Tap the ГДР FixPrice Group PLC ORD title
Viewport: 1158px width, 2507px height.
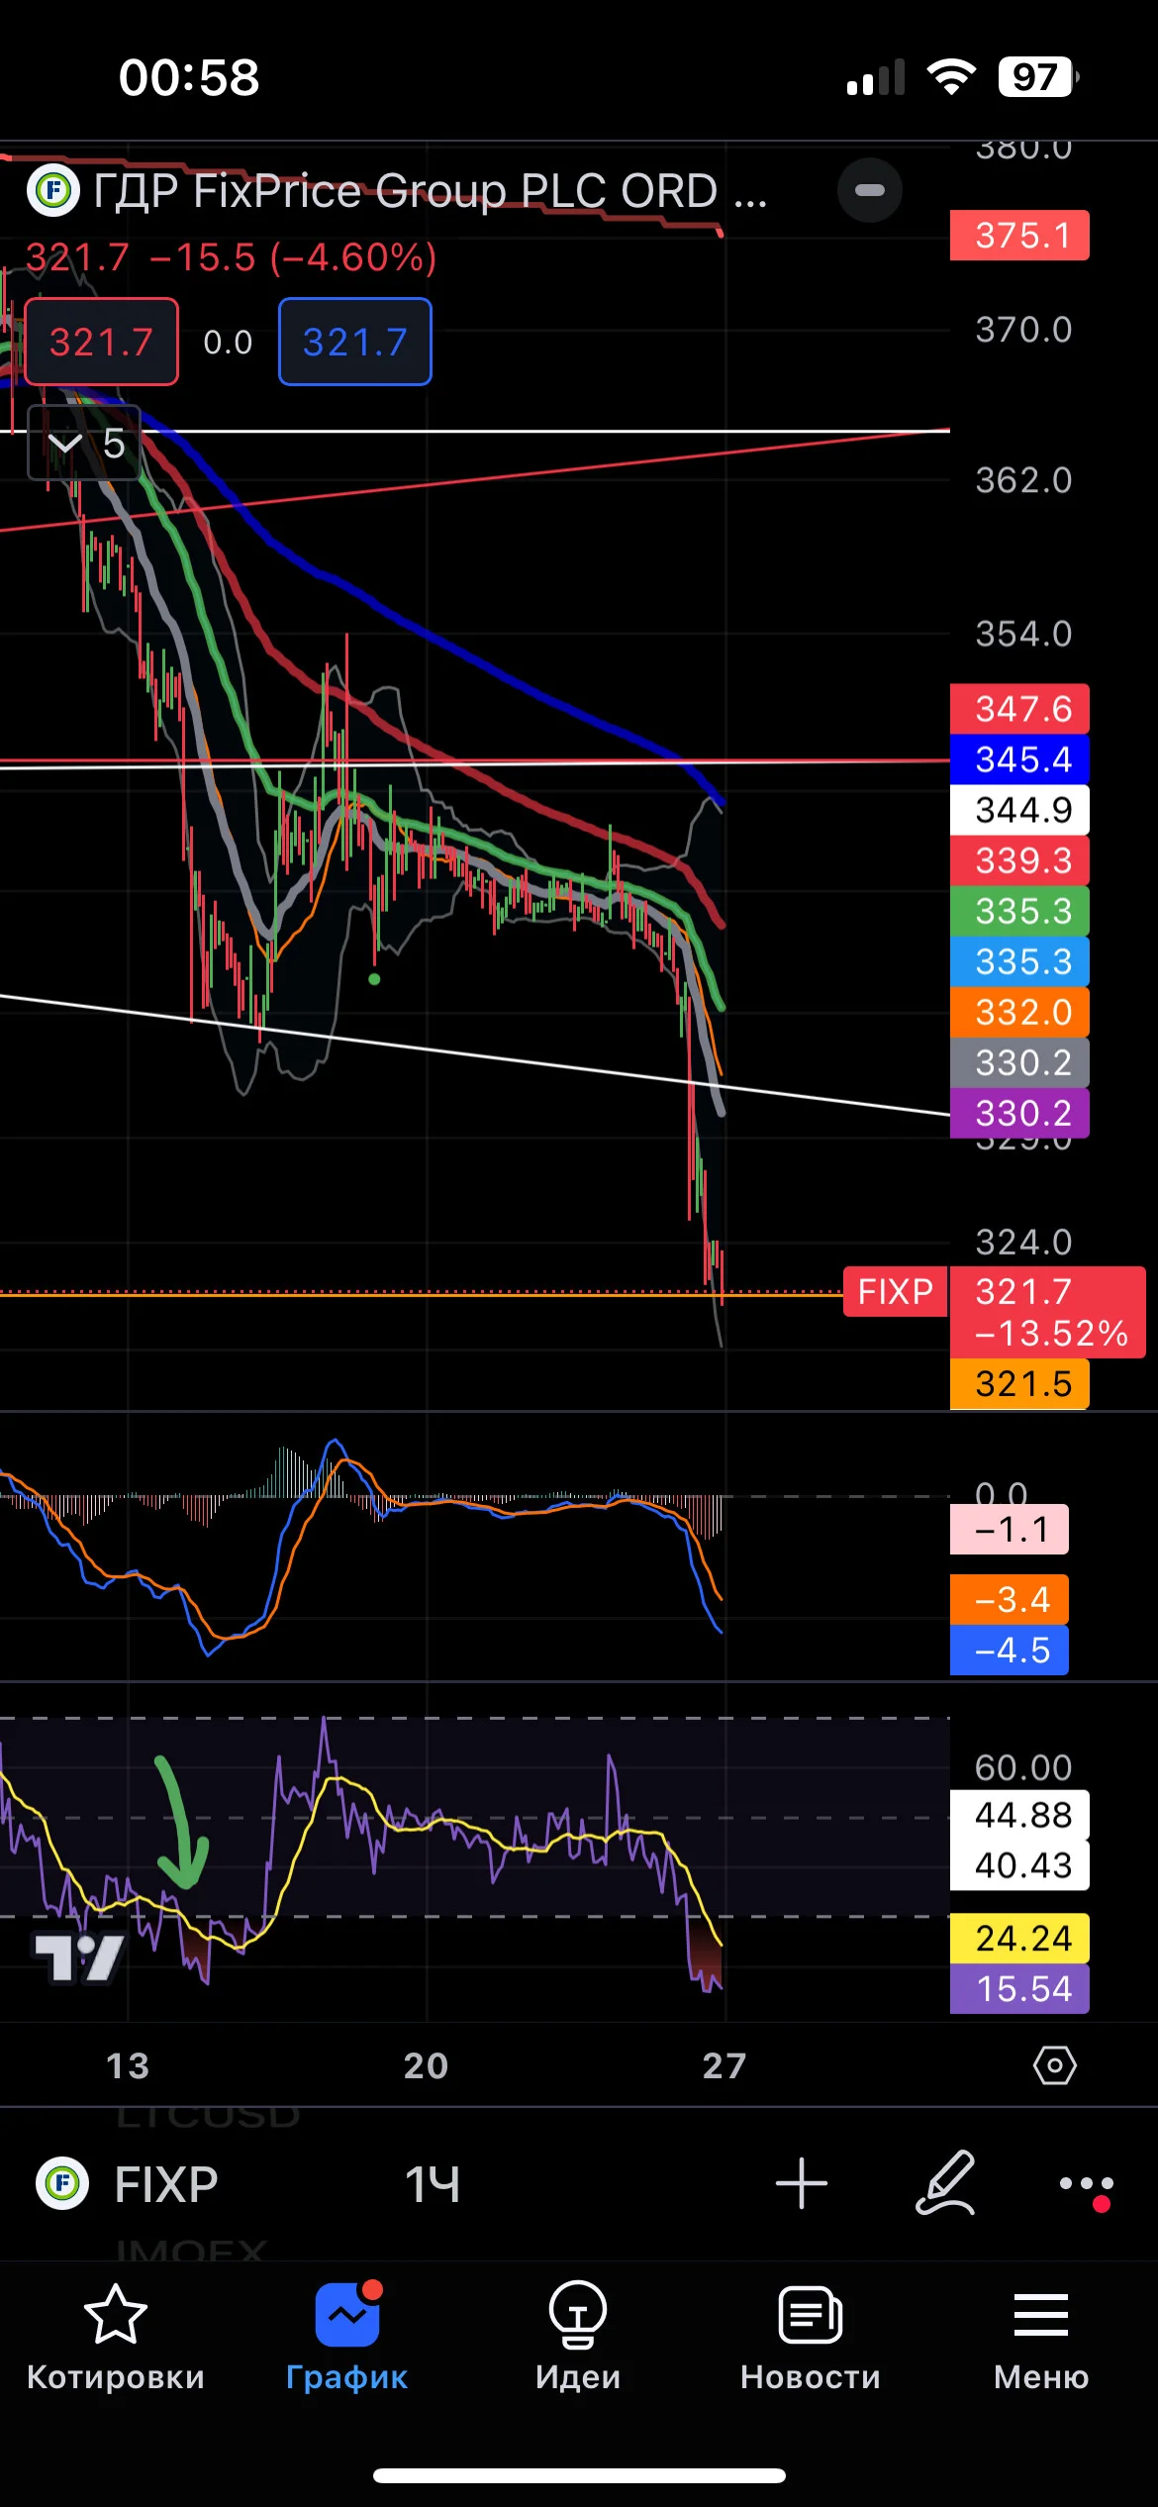431,190
